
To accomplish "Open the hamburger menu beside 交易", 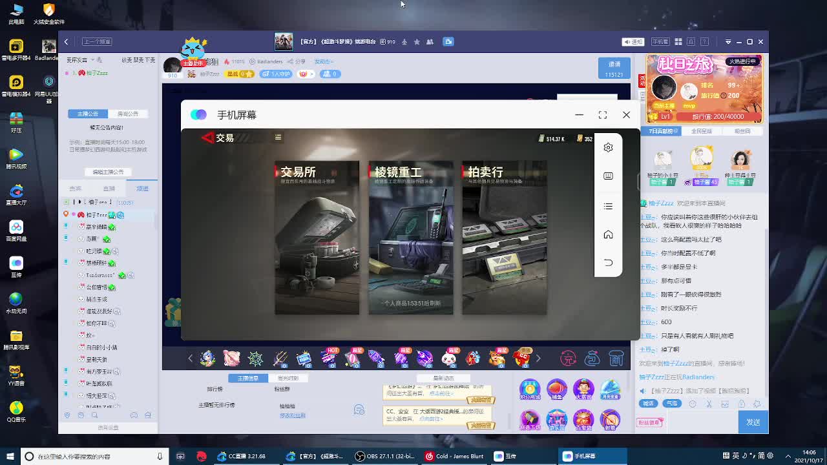I will (278, 137).
